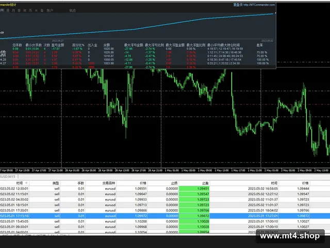
Task: Select the 月 period tab in statistics panel
Action: (13, 10)
